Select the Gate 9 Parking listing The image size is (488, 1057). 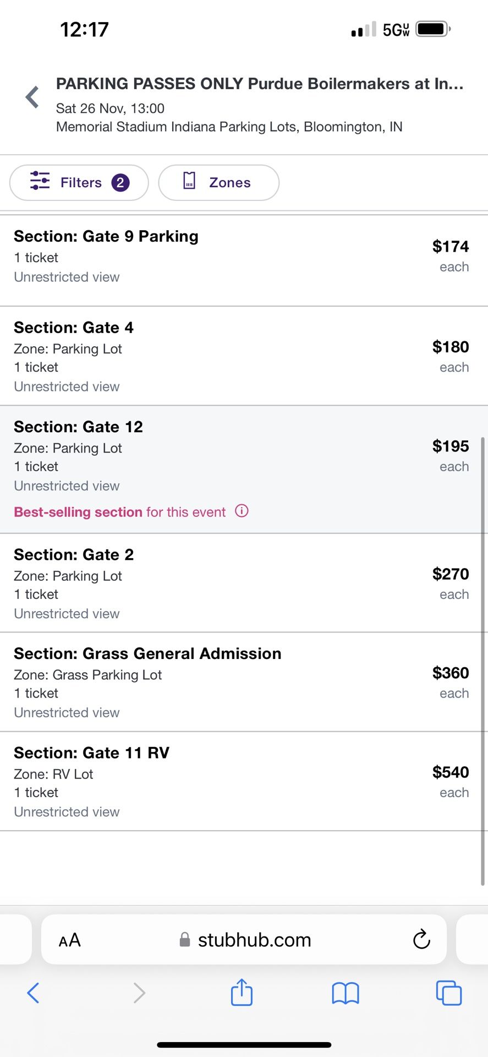244,260
